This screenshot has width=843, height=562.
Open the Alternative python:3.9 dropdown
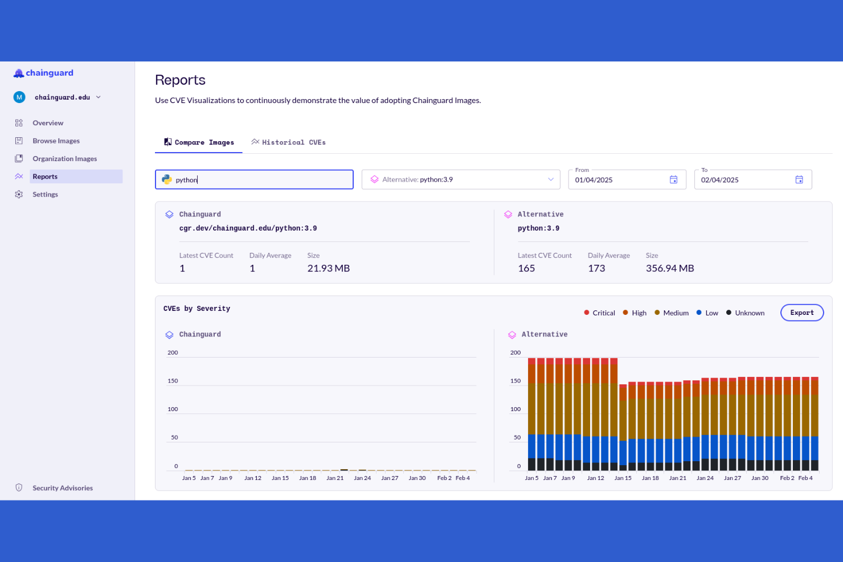(461, 179)
